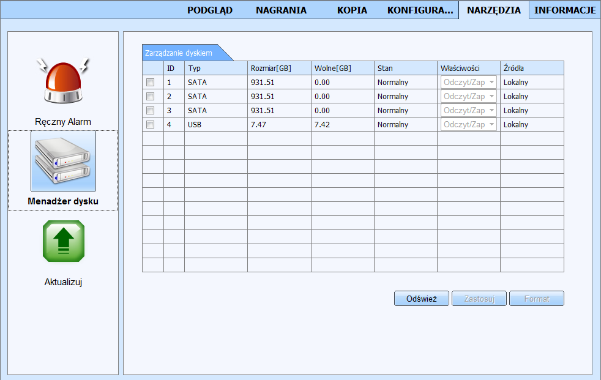Click the Zarządzanie dyskiem panel tab

tap(184, 53)
